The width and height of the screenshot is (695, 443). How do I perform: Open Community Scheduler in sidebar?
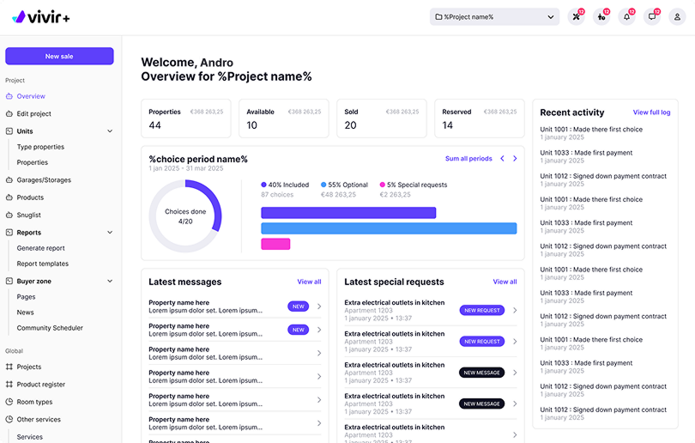pyautogui.click(x=50, y=328)
